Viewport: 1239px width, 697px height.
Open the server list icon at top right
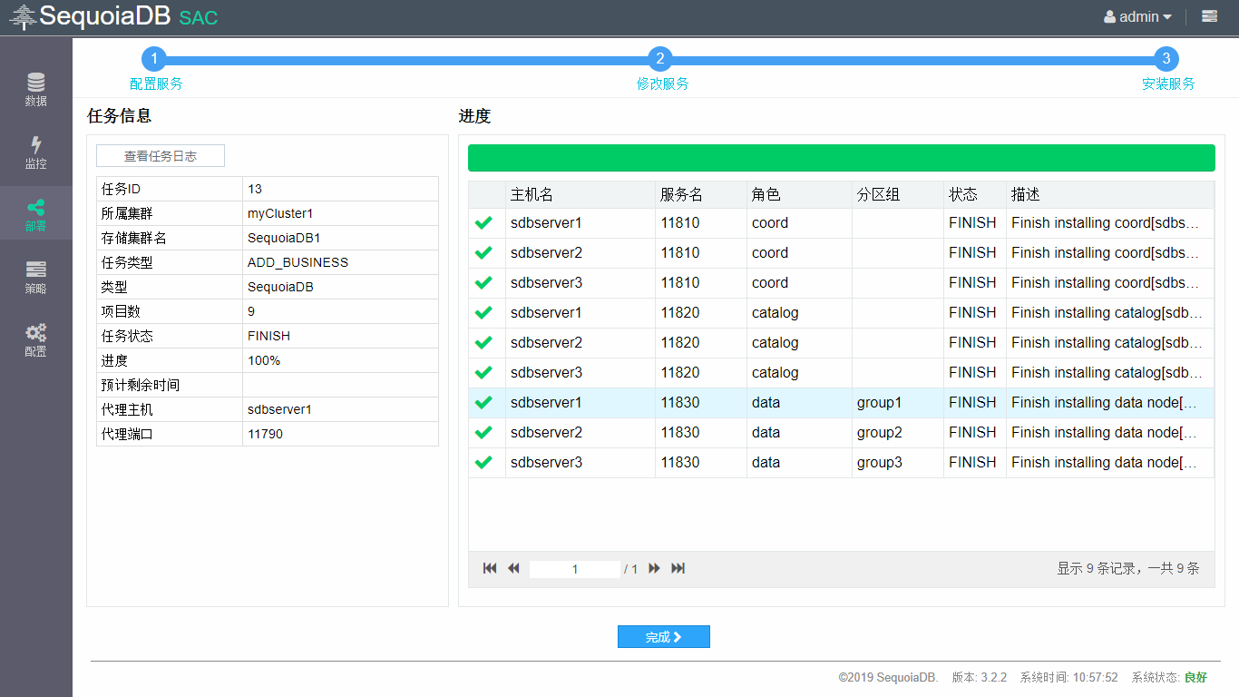pyautogui.click(x=1209, y=16)
